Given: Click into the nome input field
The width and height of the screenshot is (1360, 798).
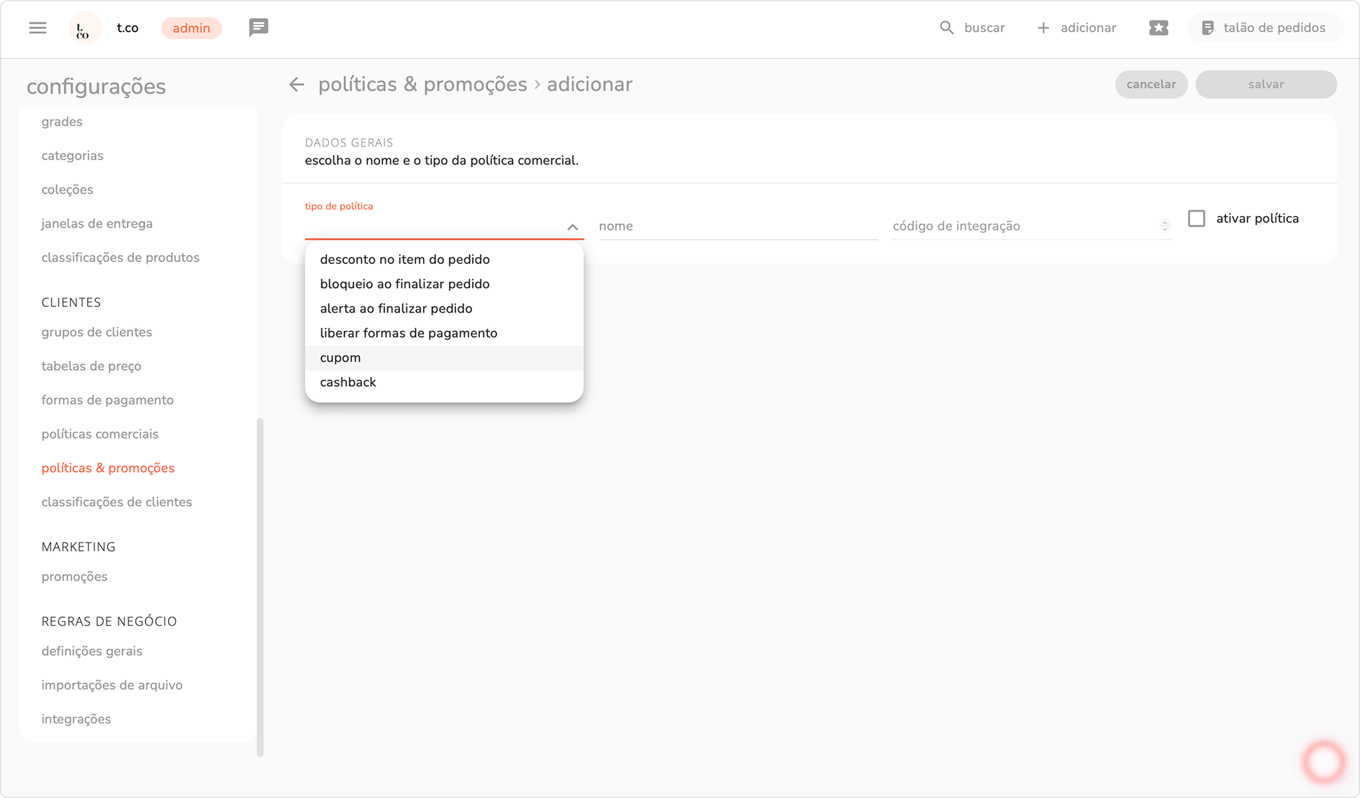Looking at the screenshot, I should (x=737, y=226).
